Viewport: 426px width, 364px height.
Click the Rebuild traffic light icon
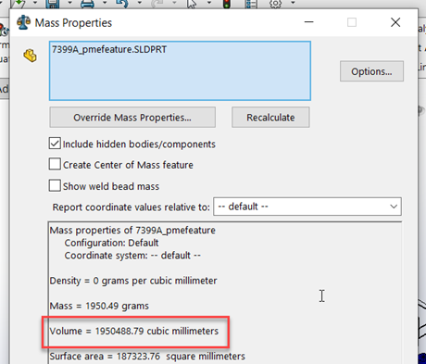point(227,4)
